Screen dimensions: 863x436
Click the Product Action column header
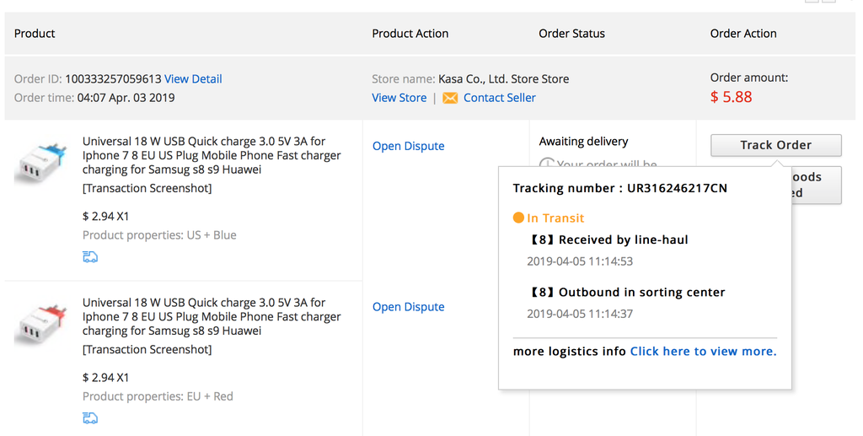pos(410,34)
